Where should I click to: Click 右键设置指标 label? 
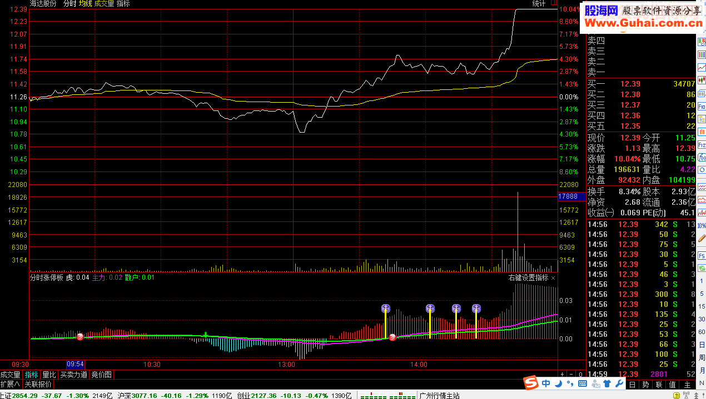point(528,277)
